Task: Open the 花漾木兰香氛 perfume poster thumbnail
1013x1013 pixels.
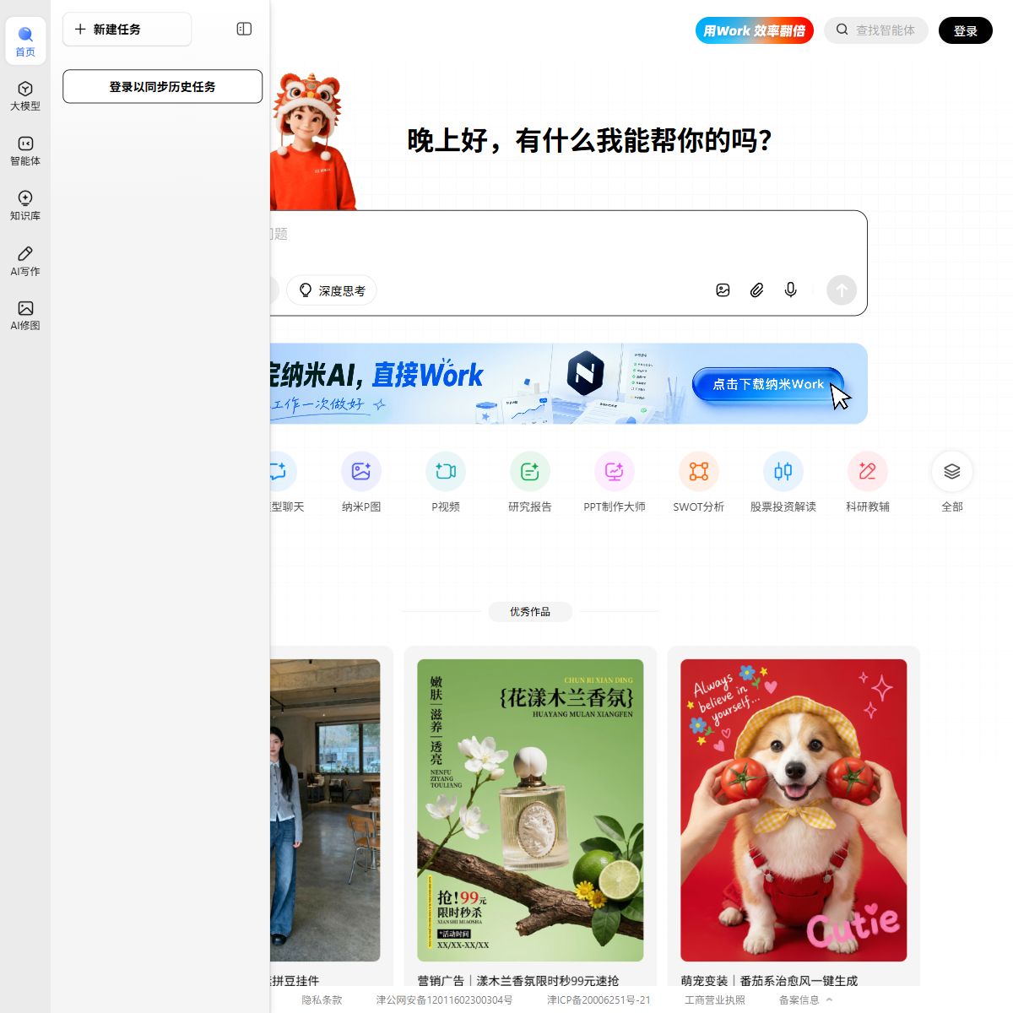Action: coord(530,810)
